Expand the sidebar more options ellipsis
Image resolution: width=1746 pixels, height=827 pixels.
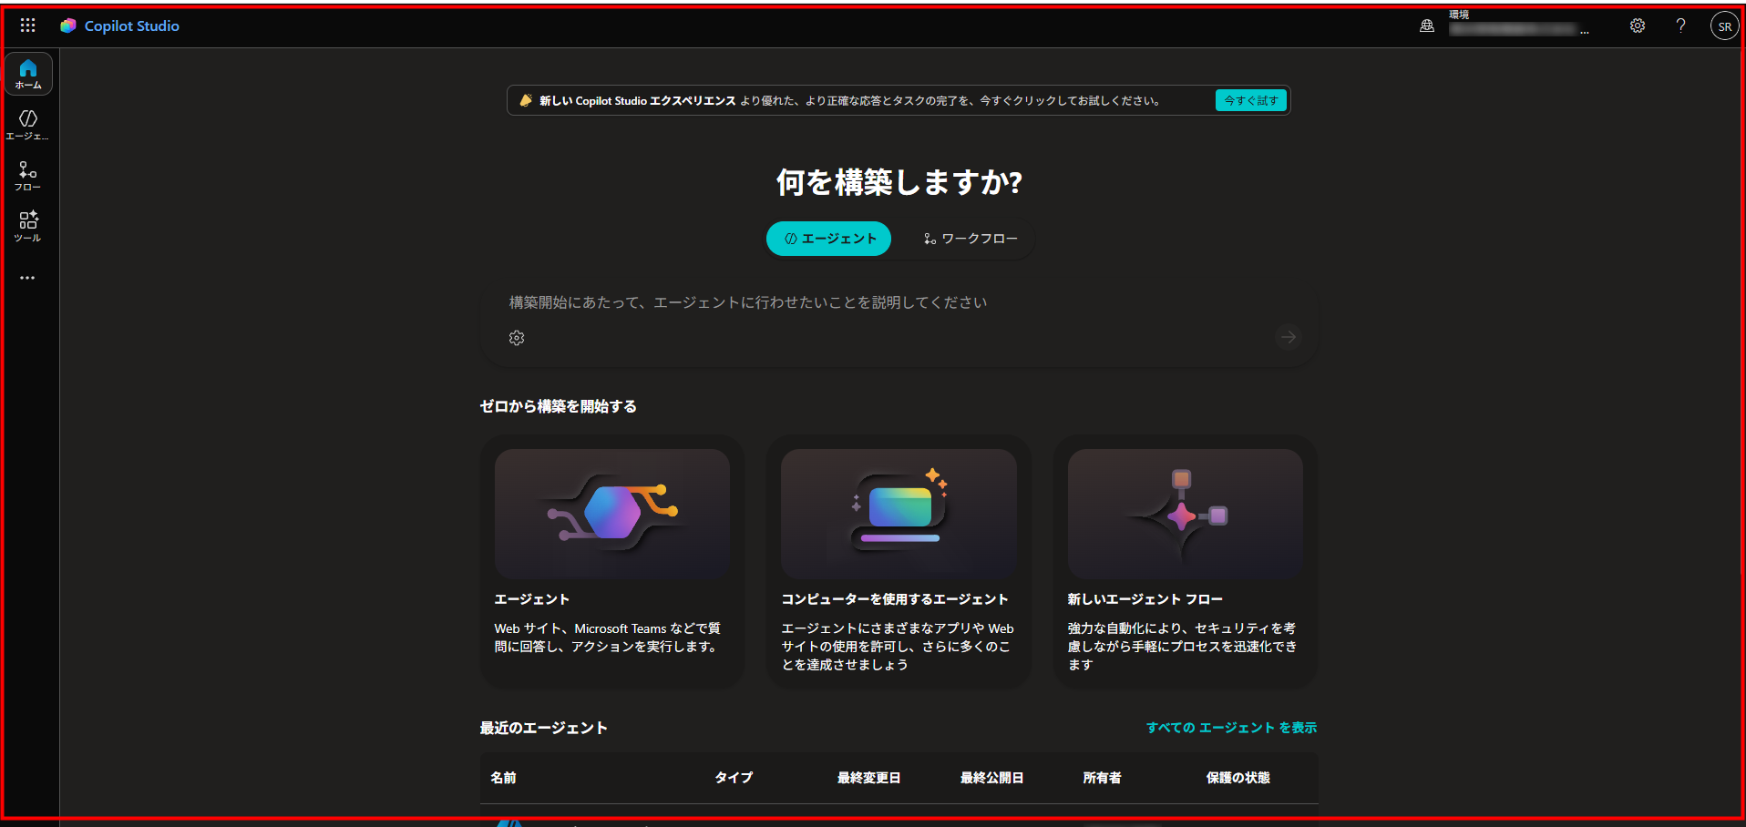[28, 278]
